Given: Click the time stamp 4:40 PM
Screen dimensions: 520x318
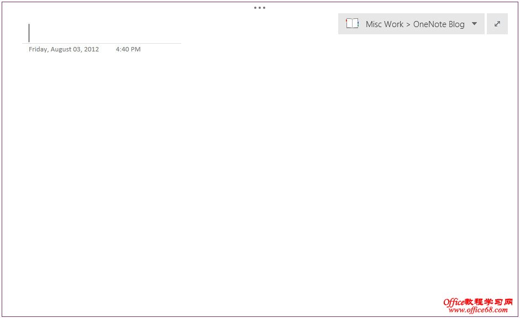Looking at the screenshot, I should (128, 49).
